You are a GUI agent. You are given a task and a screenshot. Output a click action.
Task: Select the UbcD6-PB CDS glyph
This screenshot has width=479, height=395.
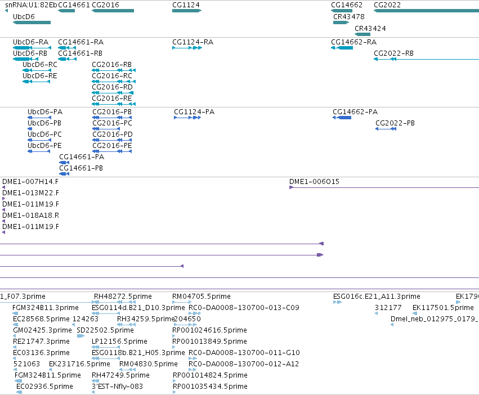(x=30, y=129)
